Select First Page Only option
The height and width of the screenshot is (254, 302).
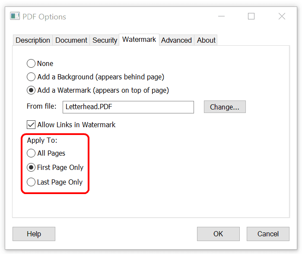[x=31, y=167]
